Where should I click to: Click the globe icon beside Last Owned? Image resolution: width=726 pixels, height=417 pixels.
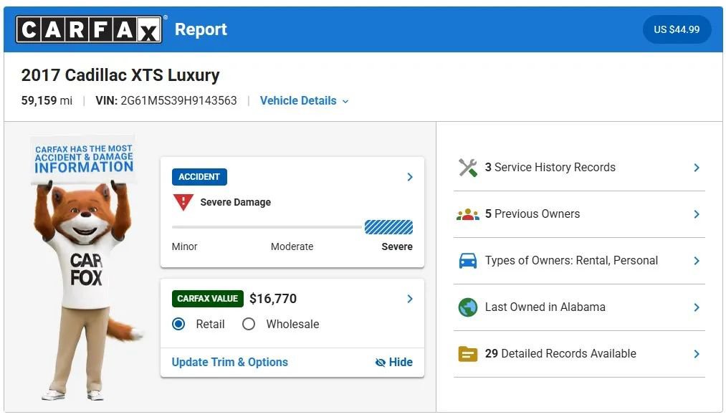coord(468,307)
